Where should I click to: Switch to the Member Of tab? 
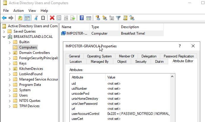tap(126, 56)
